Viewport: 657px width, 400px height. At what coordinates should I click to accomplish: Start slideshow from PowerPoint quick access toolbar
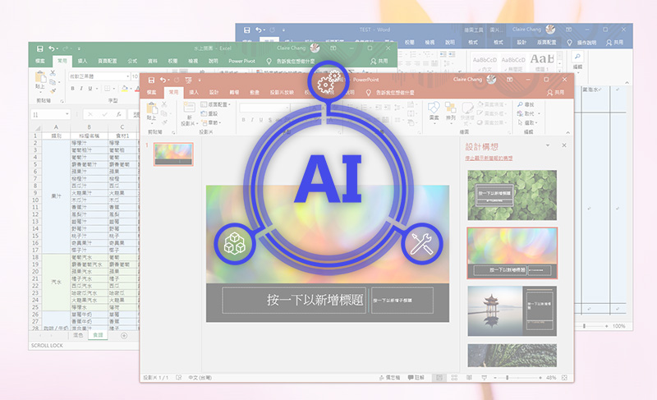[x=189, y=80]
